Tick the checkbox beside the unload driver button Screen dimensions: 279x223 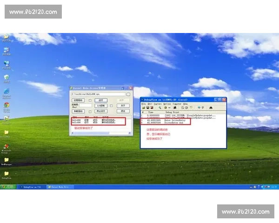[90, 111]
